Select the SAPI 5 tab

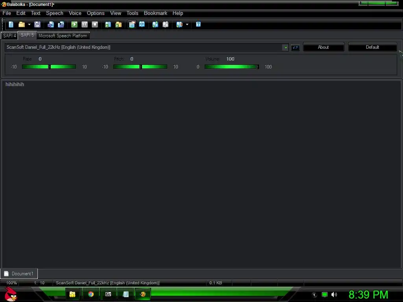(27, 35)
